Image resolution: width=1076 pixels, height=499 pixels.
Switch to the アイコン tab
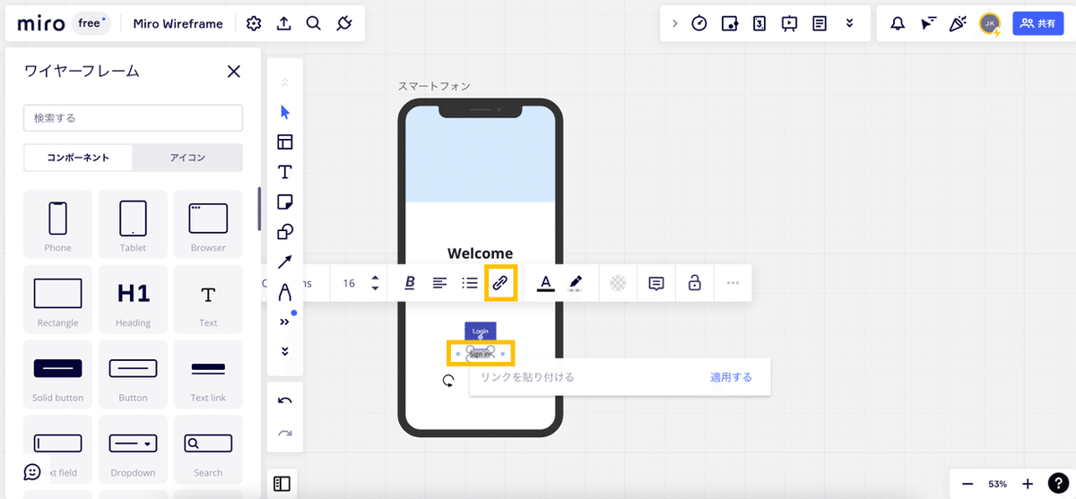pos(187,157)
